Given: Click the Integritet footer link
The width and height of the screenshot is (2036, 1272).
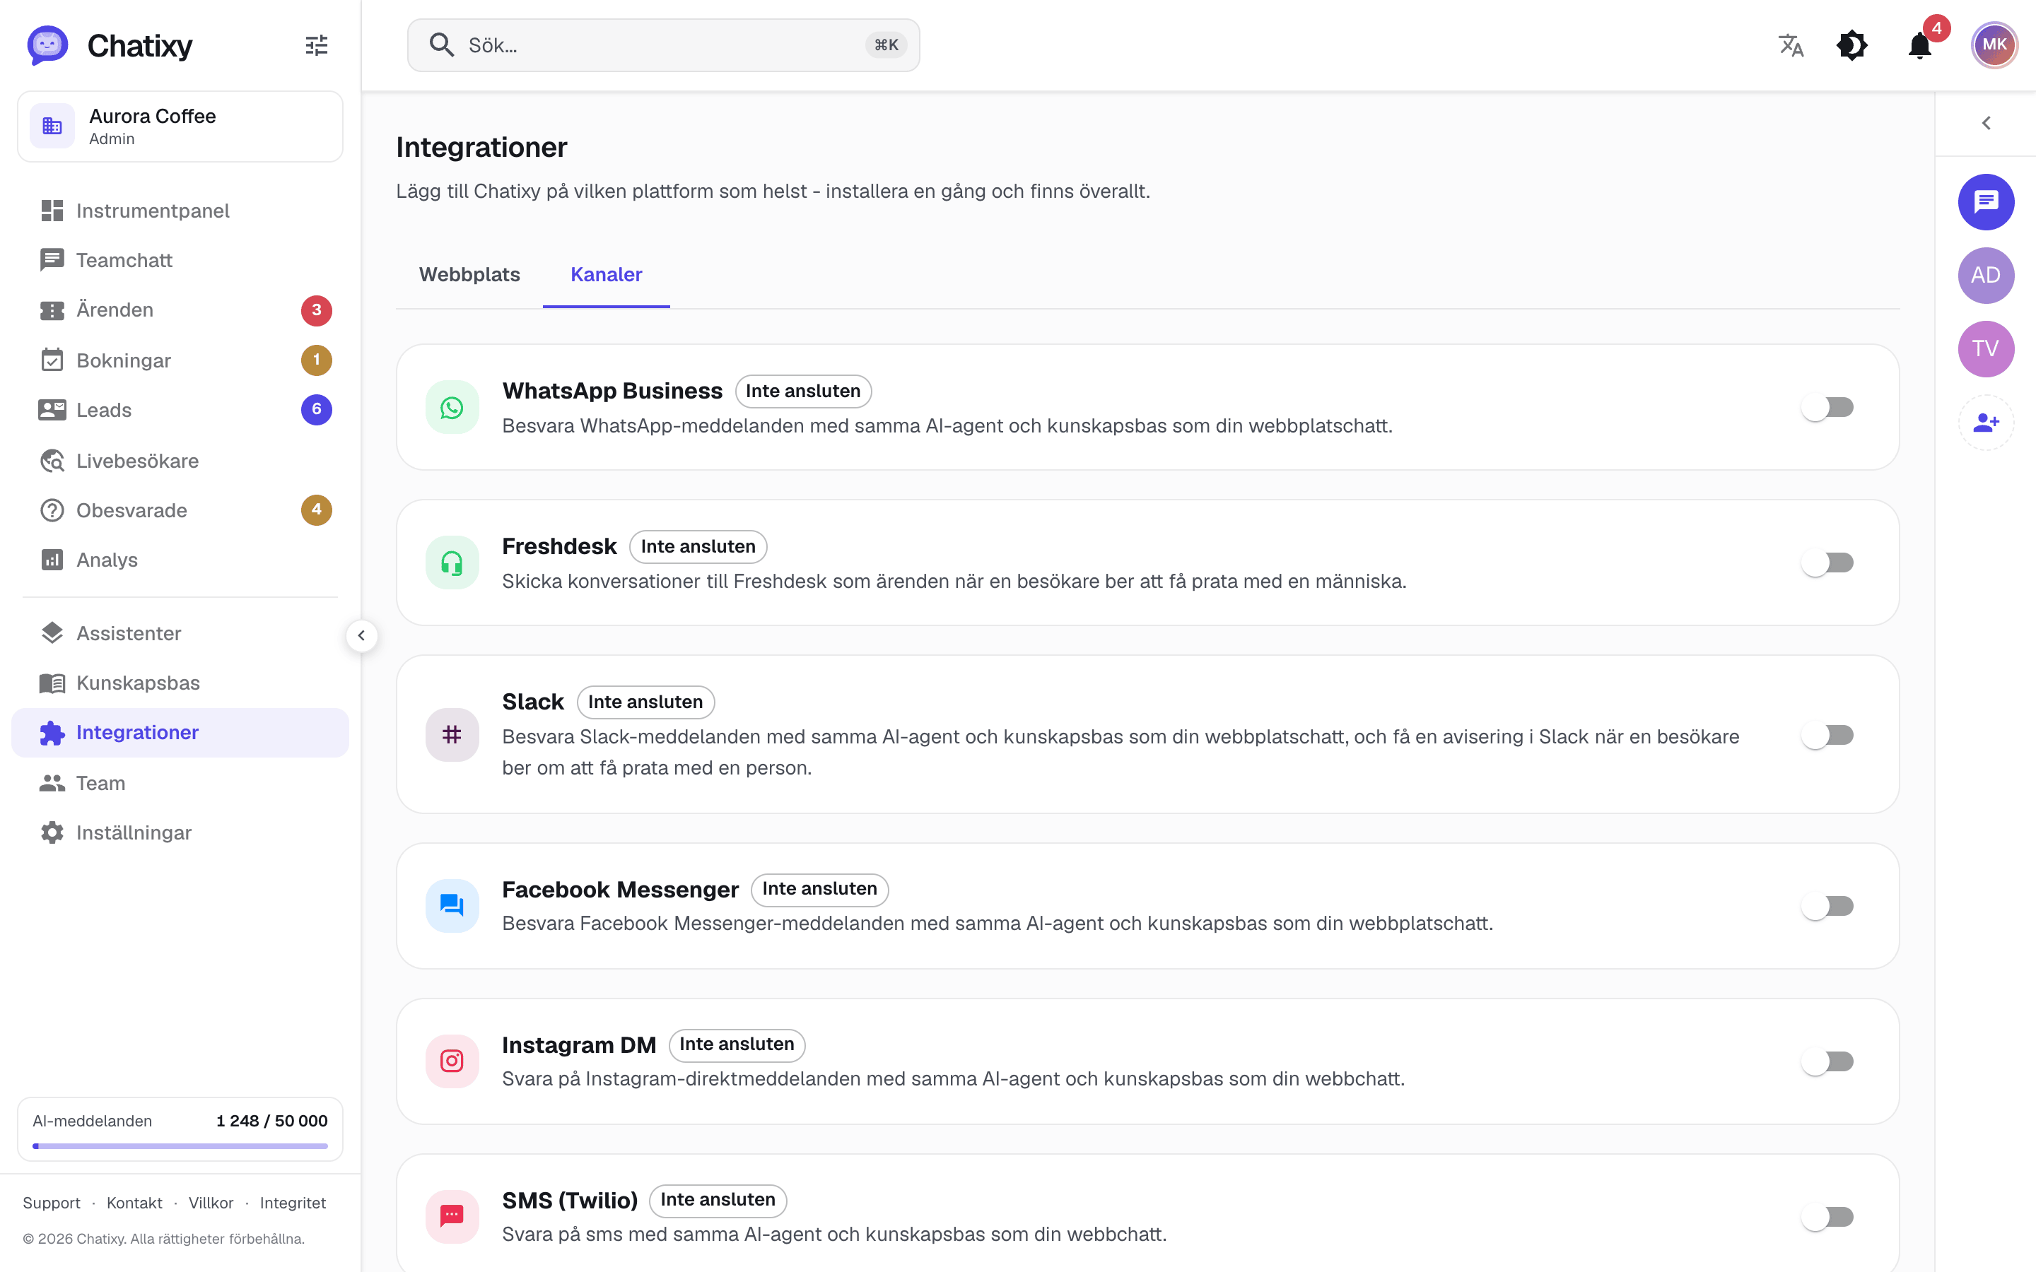Looking at the screenshot, I should tap(292, 1202).
